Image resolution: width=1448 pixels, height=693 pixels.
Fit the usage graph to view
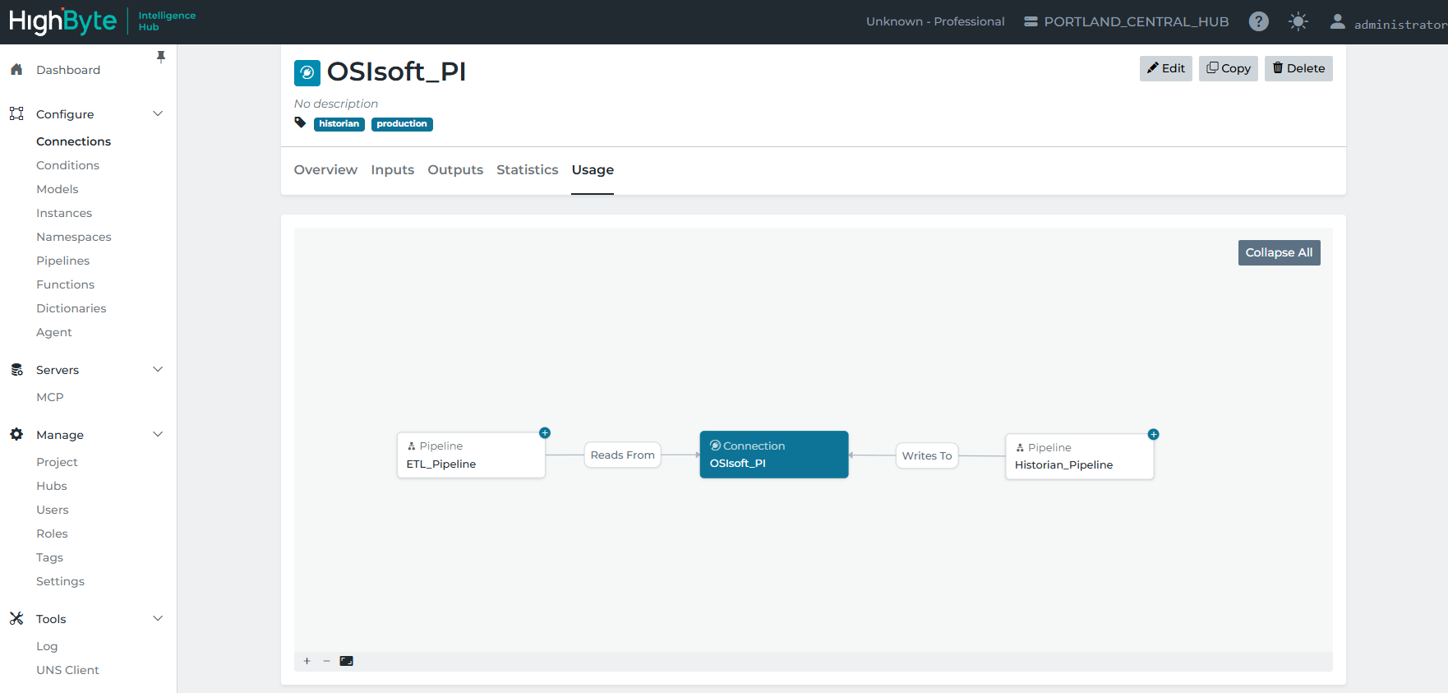[x=347, y=661]
